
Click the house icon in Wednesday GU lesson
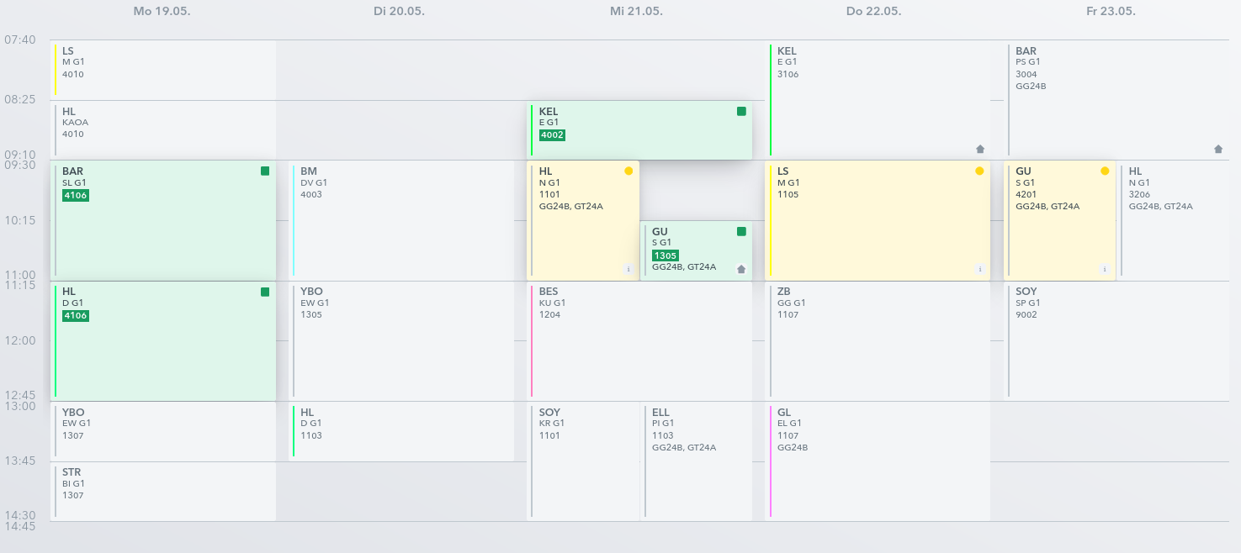(741, 269)
